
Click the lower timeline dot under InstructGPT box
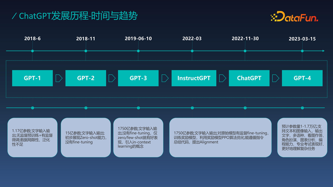click(192, 108)
